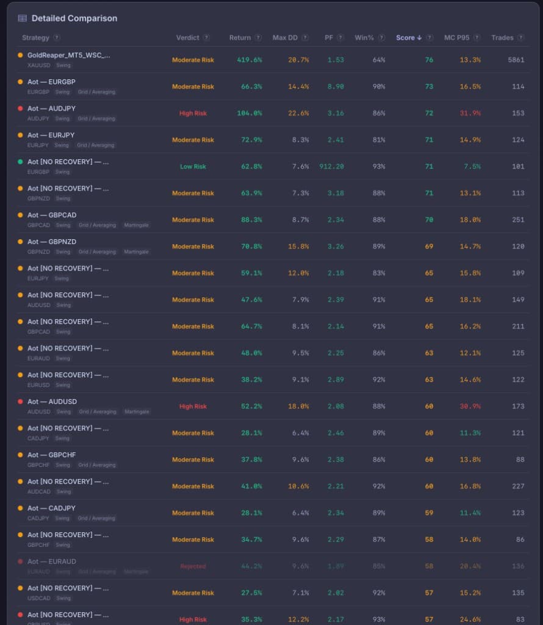Click the Detailed Comparison heading
The width and height of the screenshot is (543, 625).
[x=74, y=18]
